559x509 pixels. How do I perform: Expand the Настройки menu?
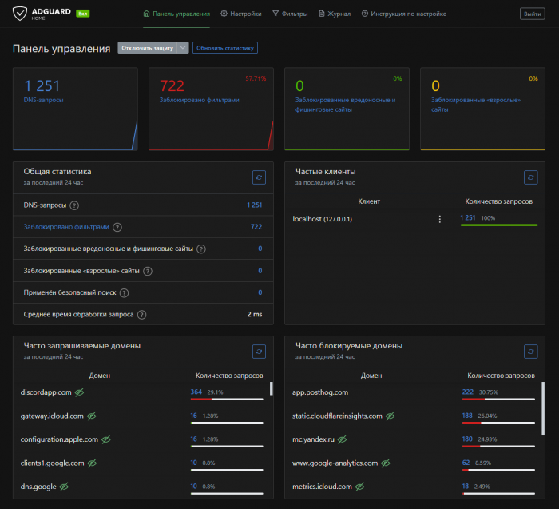(240, 14)
